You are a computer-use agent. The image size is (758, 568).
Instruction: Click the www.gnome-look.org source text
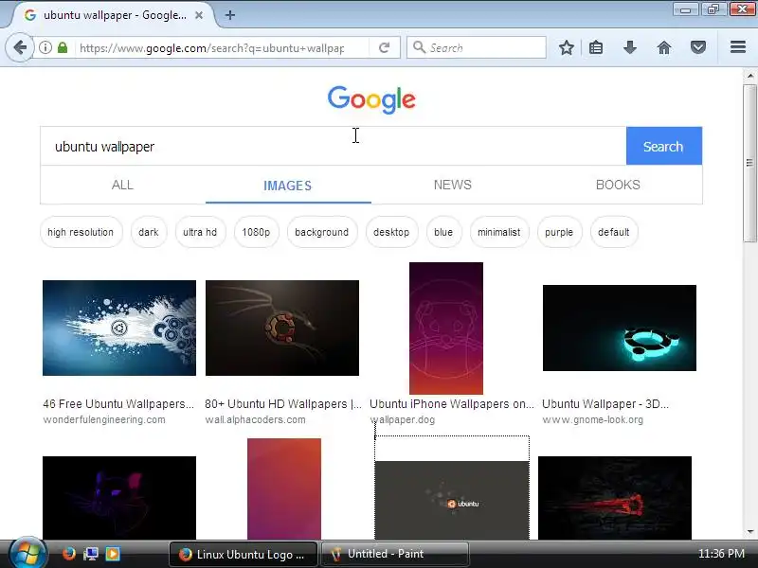point(593,419)
